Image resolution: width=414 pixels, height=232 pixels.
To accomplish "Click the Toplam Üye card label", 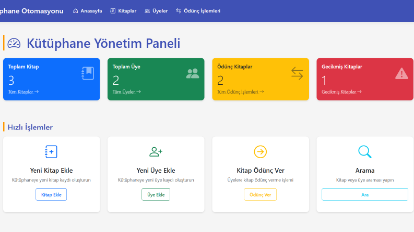I will (126, 67).
